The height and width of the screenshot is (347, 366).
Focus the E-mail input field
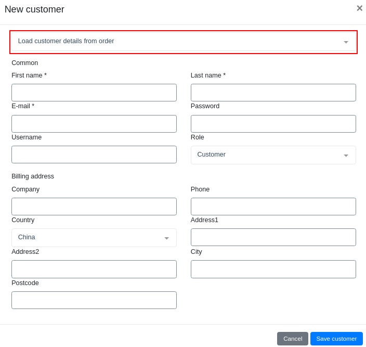pyautogui.click(x=94, y=123)
